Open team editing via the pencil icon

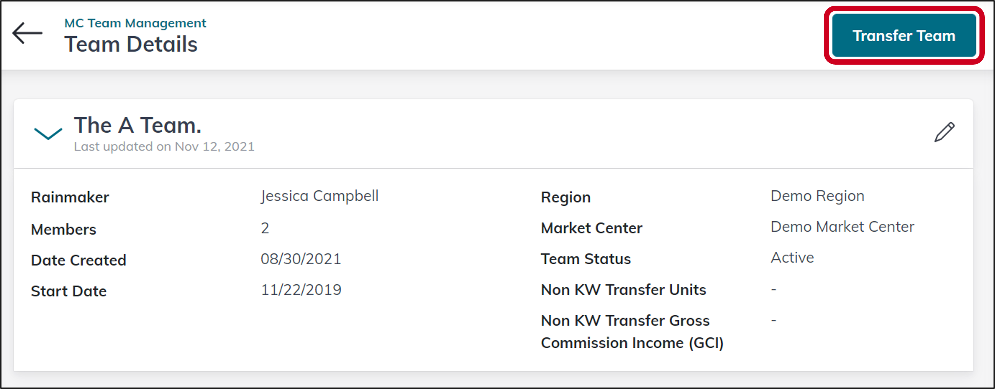point(943,131)
